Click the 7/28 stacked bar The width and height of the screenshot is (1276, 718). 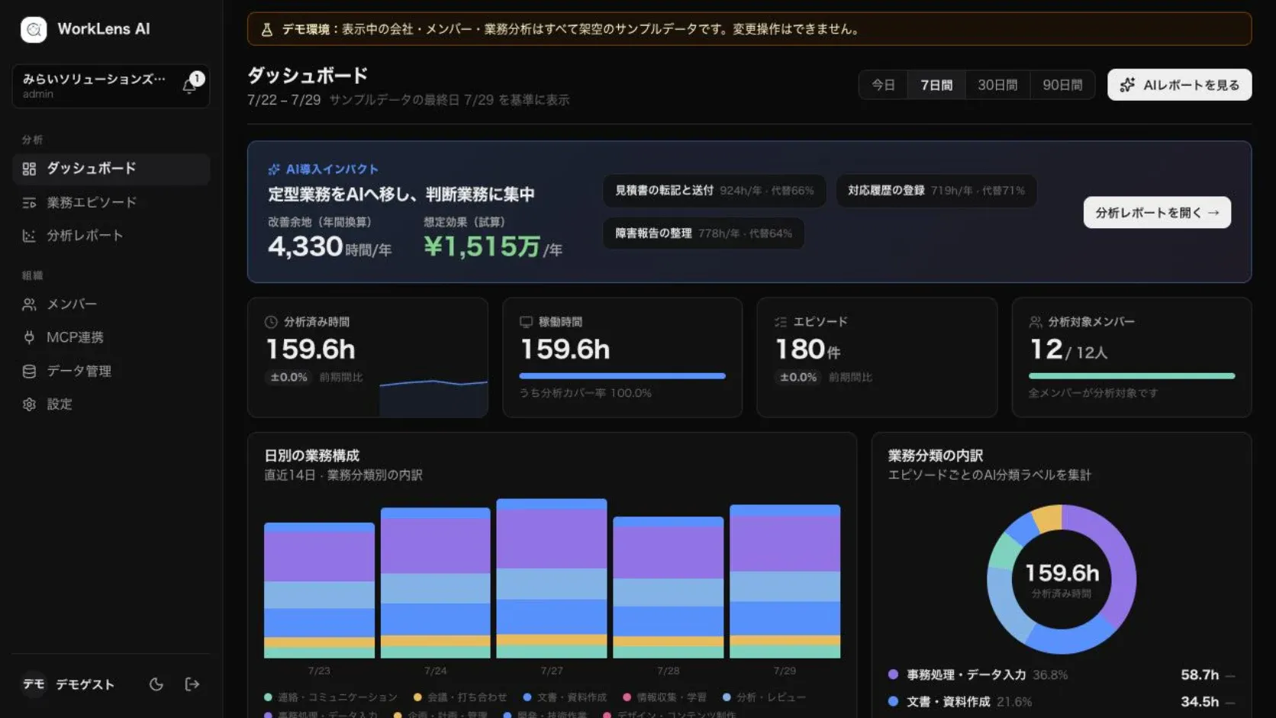669,588
